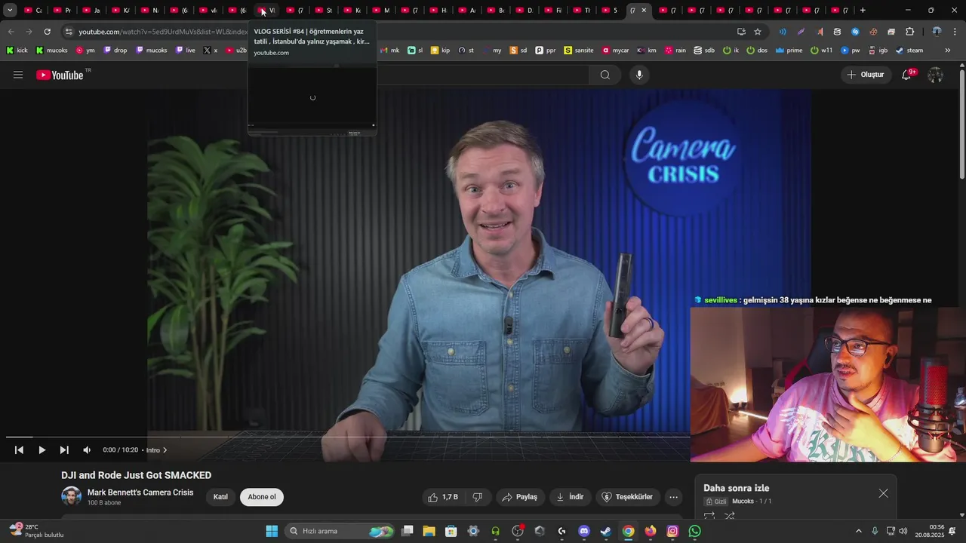The image size is (966, 543).
Task: Go back in browser history
Action: (x=11, y=32)
